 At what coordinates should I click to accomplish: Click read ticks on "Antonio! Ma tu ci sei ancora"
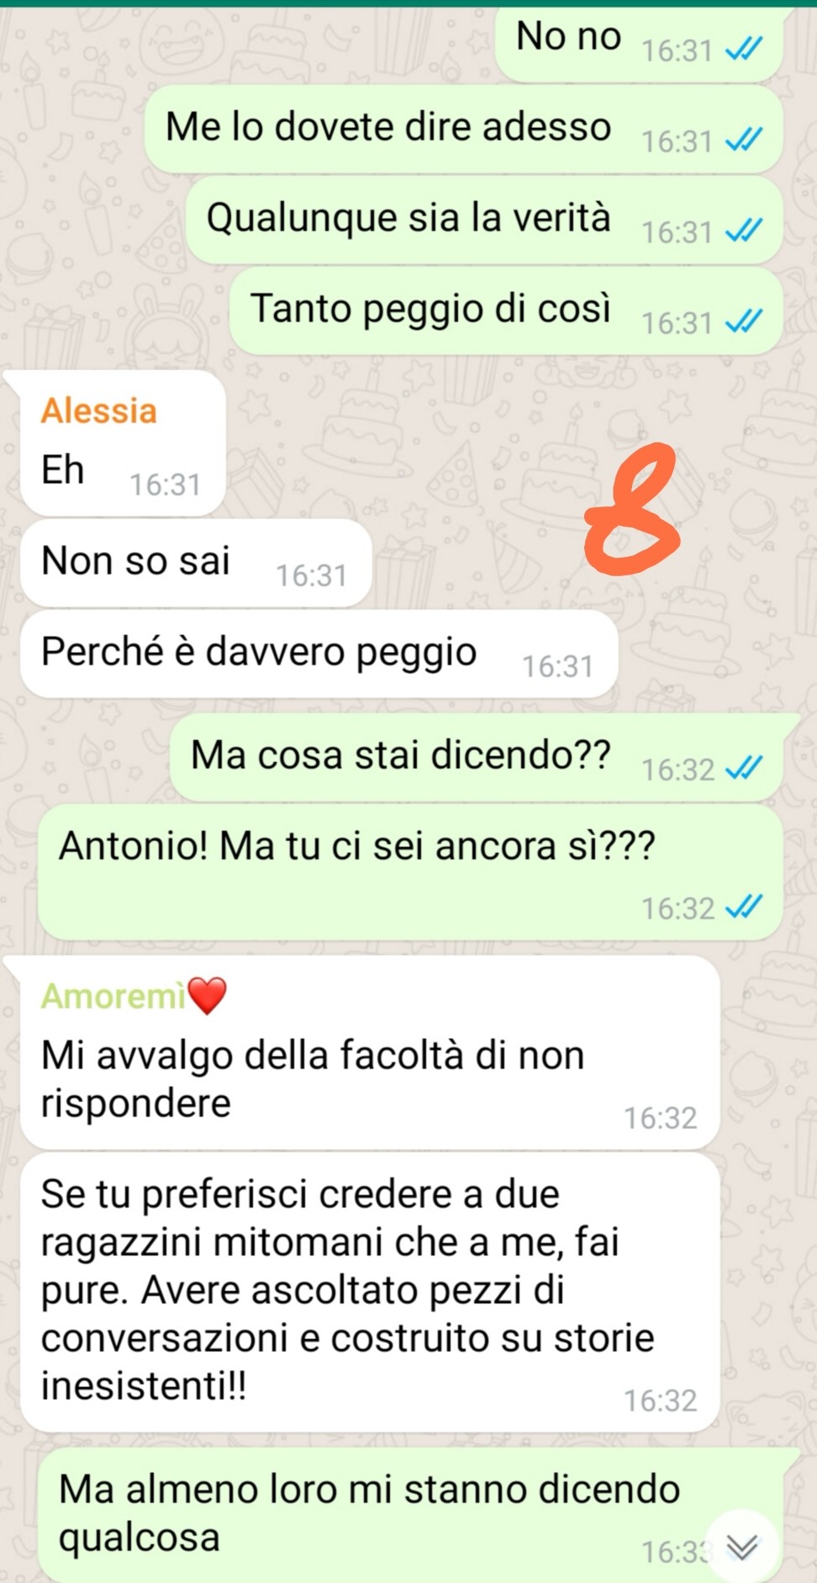(x=744, y=908)
